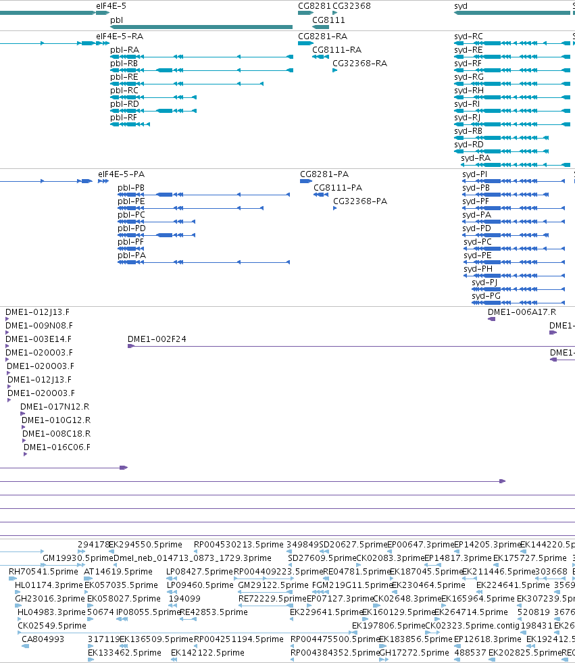Click protein syd-PJ
Viewport: 575px width, 663px height.
pyautogui.click(x=518, y=289)
